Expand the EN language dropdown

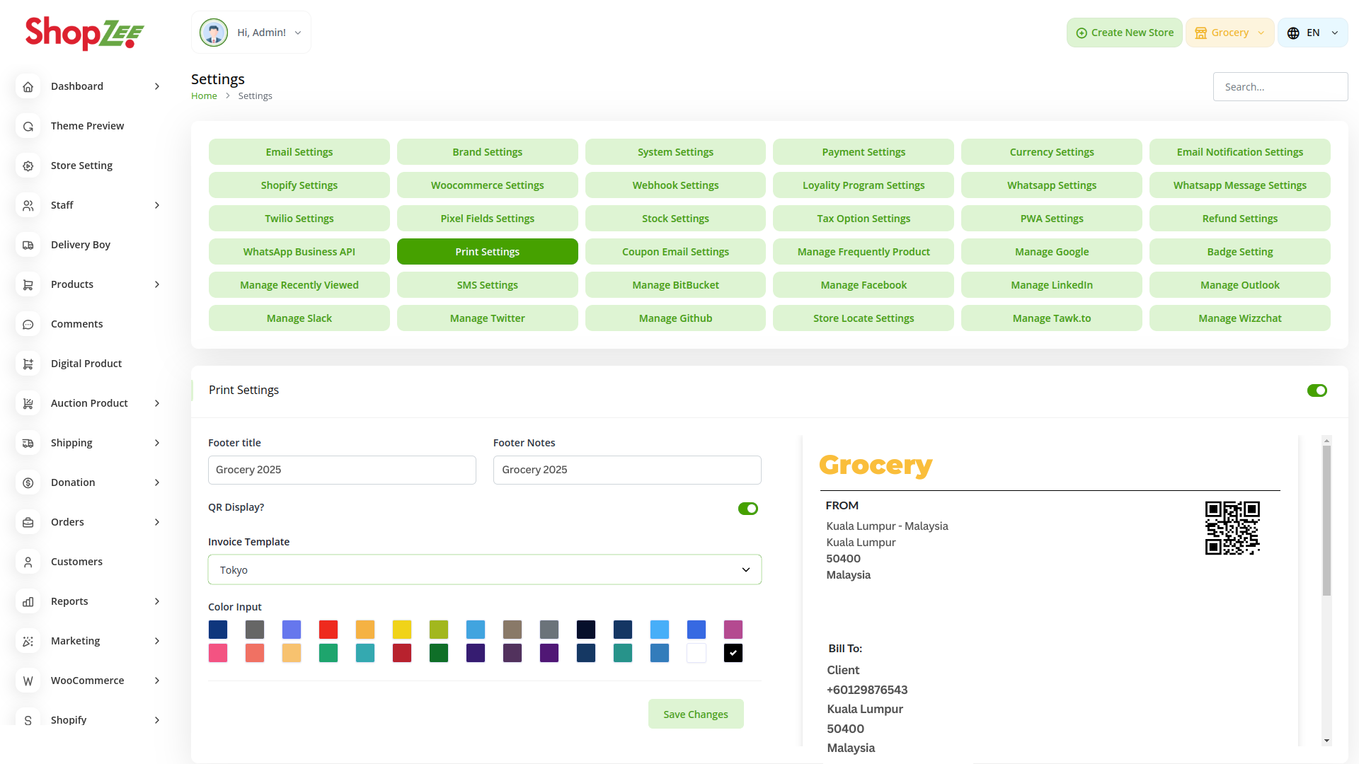[x=1312, y=33]
